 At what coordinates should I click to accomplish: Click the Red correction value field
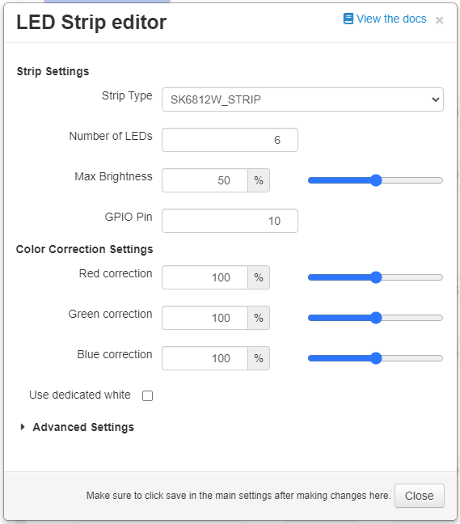coord(205,277)
